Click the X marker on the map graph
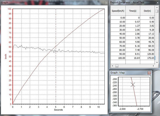Viewport: 160px width, 116px height. 133,85
